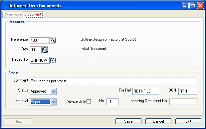
Task: Click into the Rev field
Action: (36, 50)
